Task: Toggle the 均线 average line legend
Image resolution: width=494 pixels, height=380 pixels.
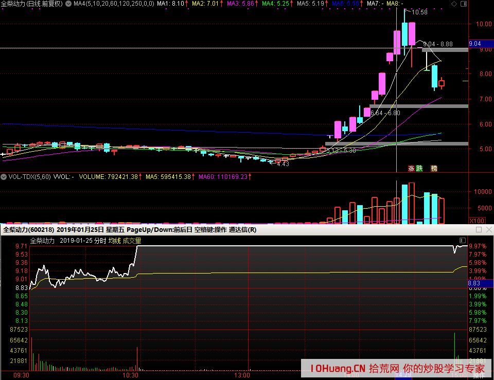Action: (114, 240)
